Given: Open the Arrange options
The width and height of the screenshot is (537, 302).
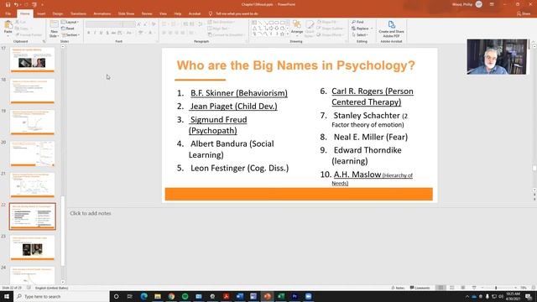Looking at the screenshot, I should [x=297, y=28].
